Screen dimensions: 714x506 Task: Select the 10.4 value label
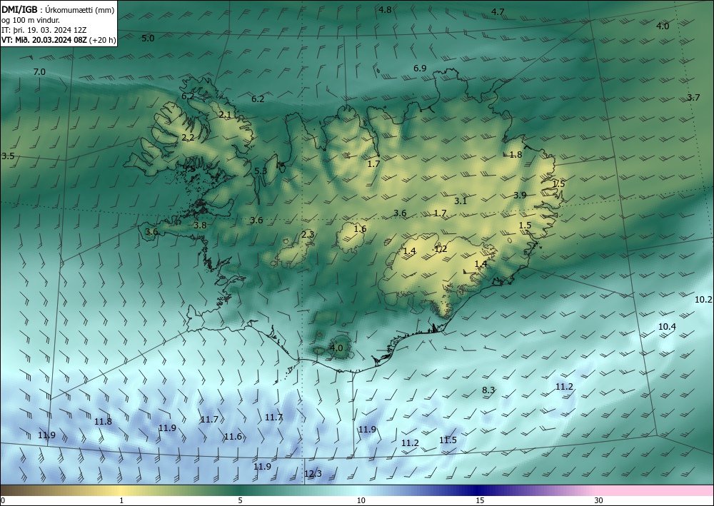(667, 327)
